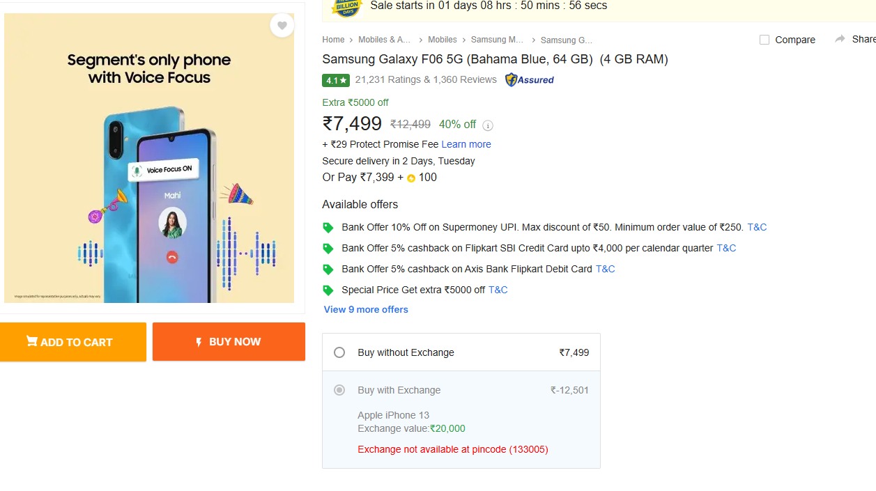Open the Samsung M... breadcrumb link
The height and width of the screenshot is (491, 876).
coord(497,40)
